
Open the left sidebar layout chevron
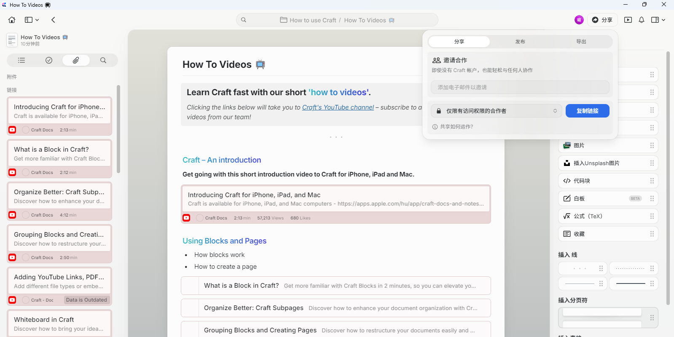[38, 20]
